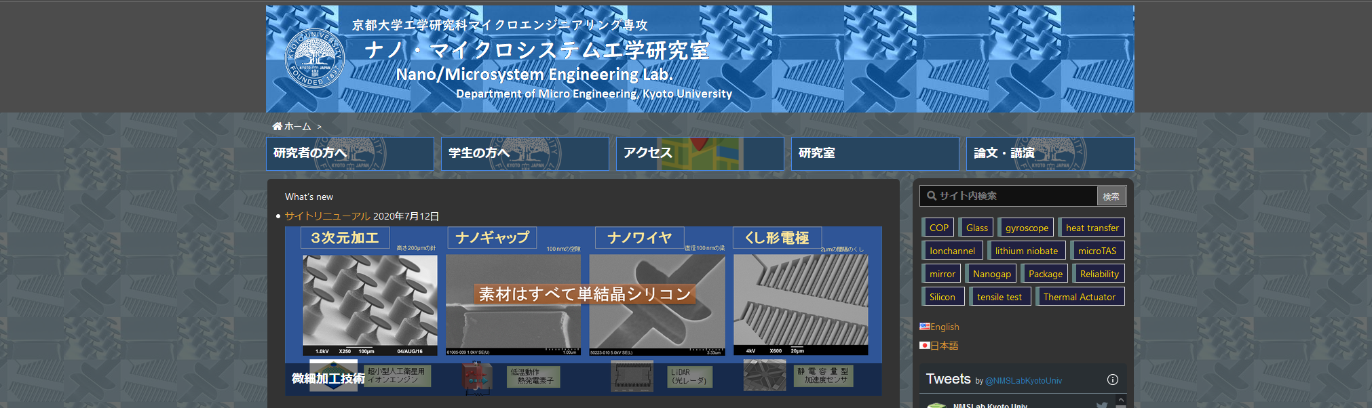Screen dimensions: 1372x408
Task: Click the 静電容量型加速度センサ label
Action: [x=823, y=376]
